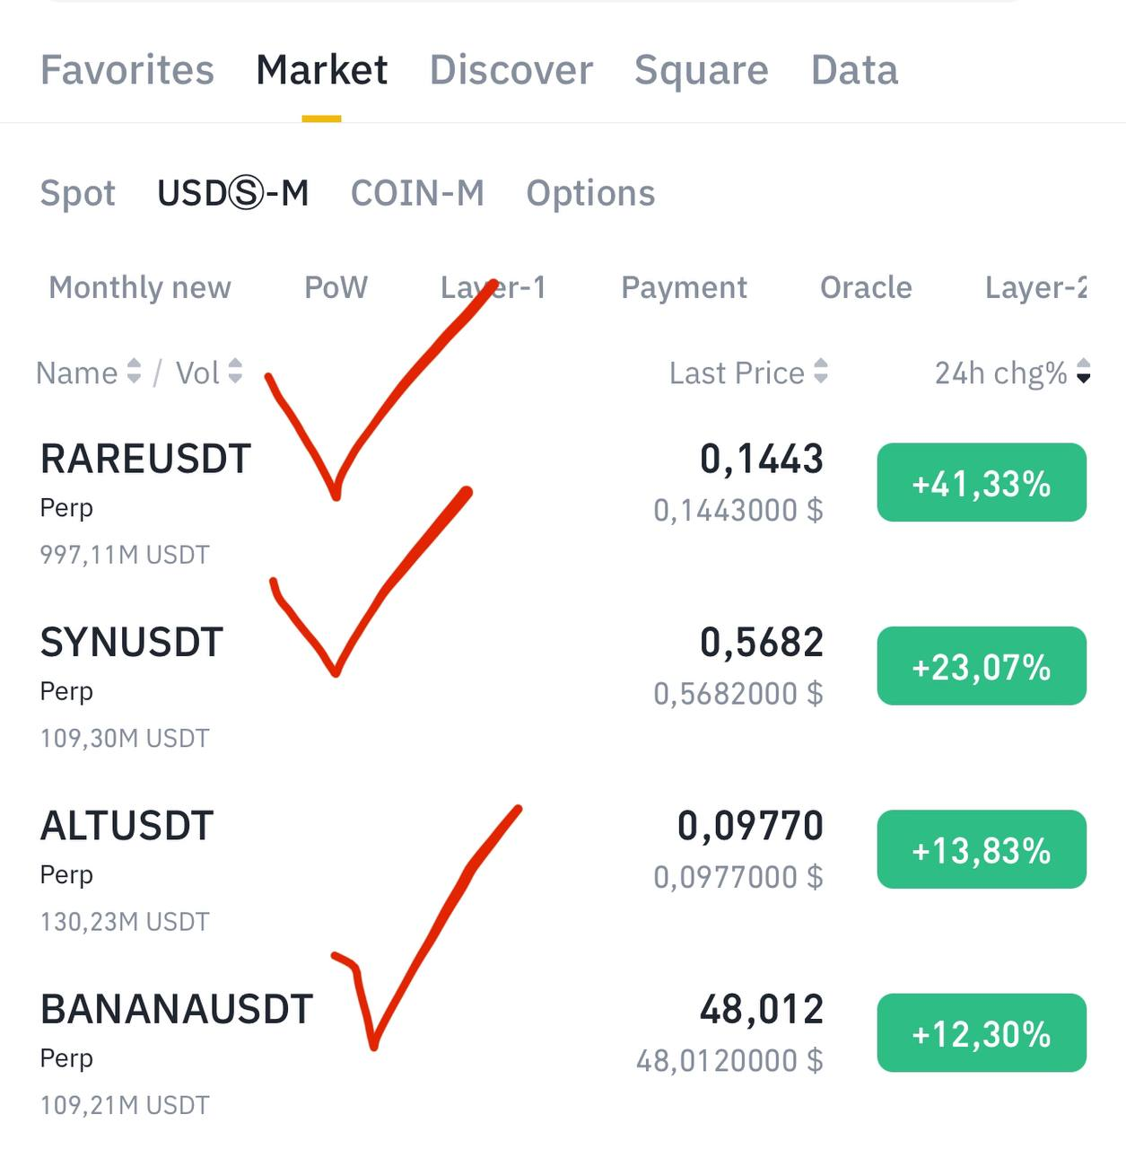
Task: Click the +13,83% change badge for ALTUSDT
Action: point(982,849)
